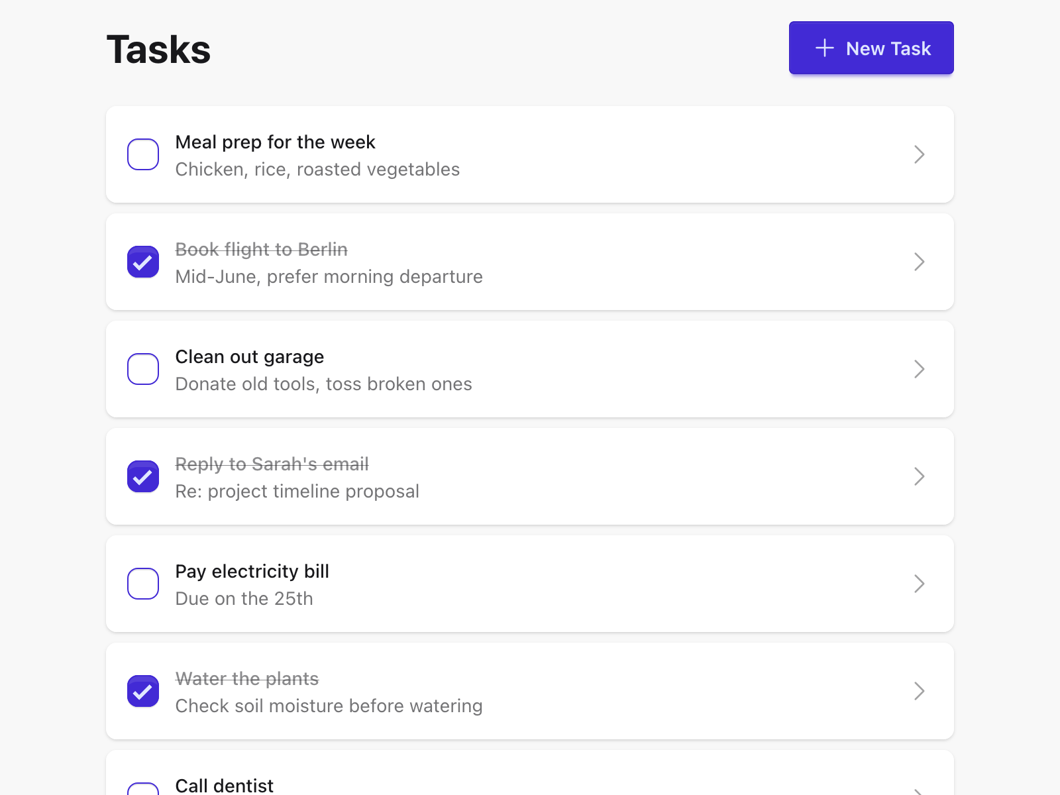
Task: Open Meal prep details via chevron arrow
Action: click(x=919, y=154)
